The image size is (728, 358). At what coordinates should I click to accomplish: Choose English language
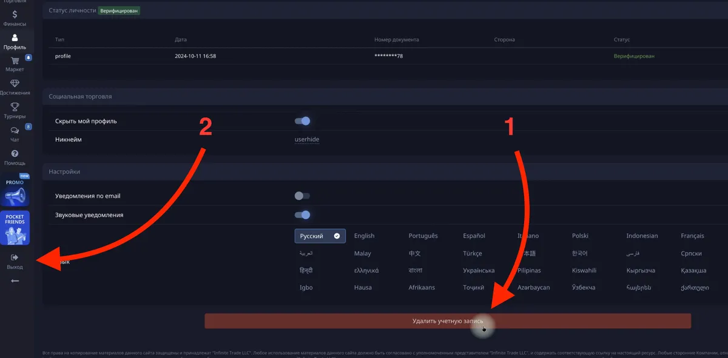tap(364, 236)
